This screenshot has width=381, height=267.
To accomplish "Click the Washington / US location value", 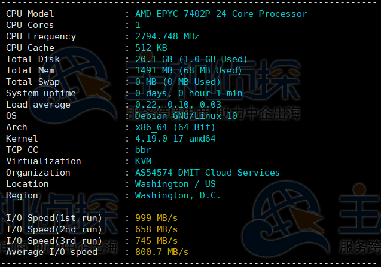I will [175, 184].
